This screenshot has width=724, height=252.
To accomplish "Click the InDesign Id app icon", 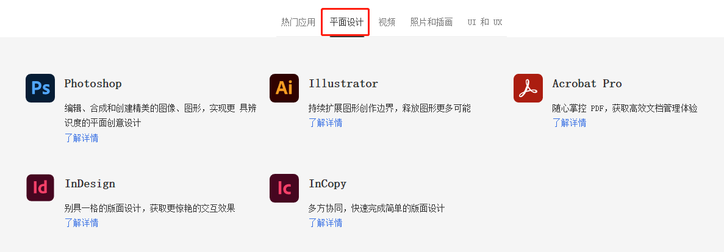I will (40, 188).
